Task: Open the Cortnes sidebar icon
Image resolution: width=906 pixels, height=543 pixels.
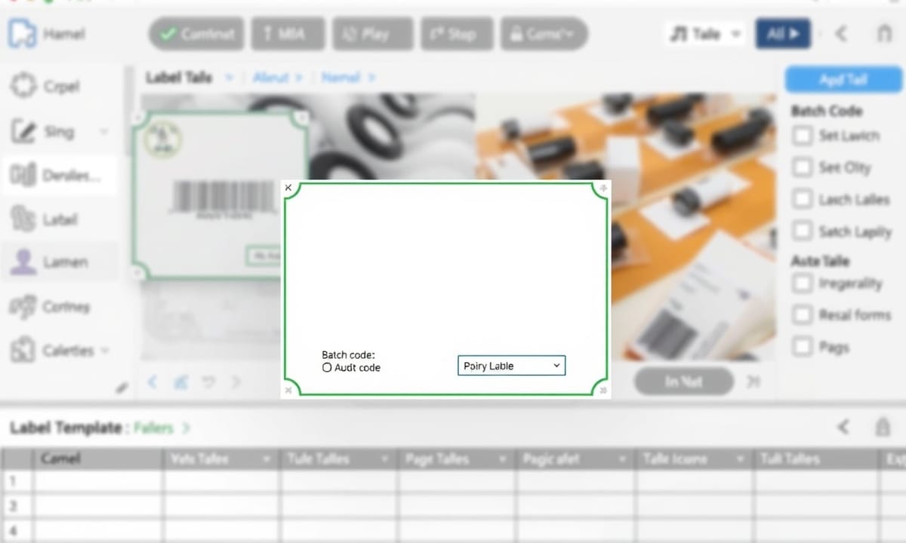Action: tap(23, 307)
